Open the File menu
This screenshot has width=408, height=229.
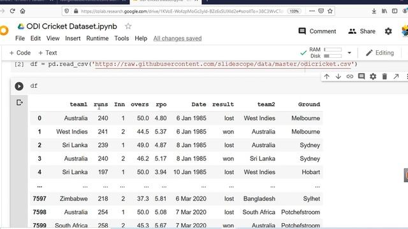pyautogui.click(x=20, y=38)
